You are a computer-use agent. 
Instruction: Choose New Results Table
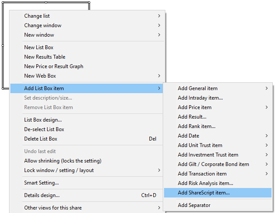tap(45, 57)
